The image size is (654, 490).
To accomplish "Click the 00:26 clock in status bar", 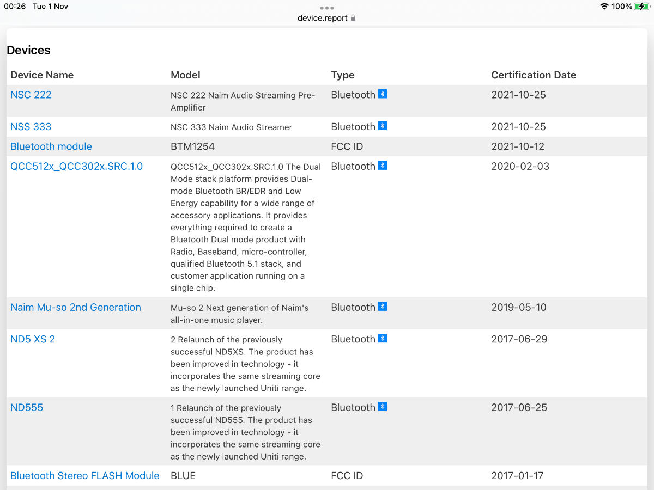I will 15,7.
